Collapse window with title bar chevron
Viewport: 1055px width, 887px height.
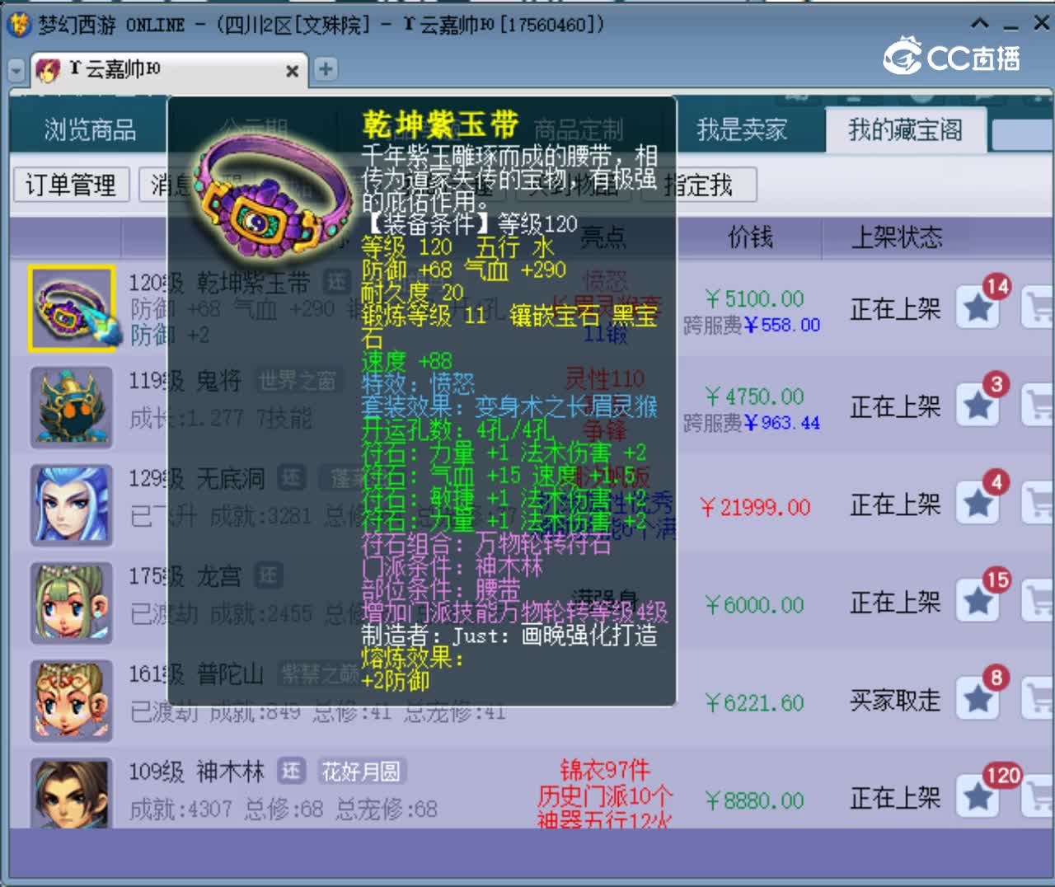[x=980, y=24]
